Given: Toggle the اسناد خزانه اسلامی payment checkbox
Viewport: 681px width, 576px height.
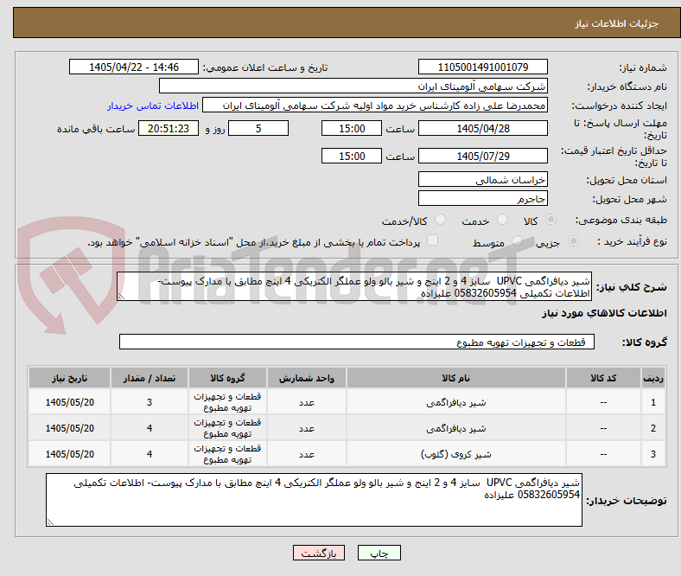Looking at the screenshot, I should click(433, 240).
